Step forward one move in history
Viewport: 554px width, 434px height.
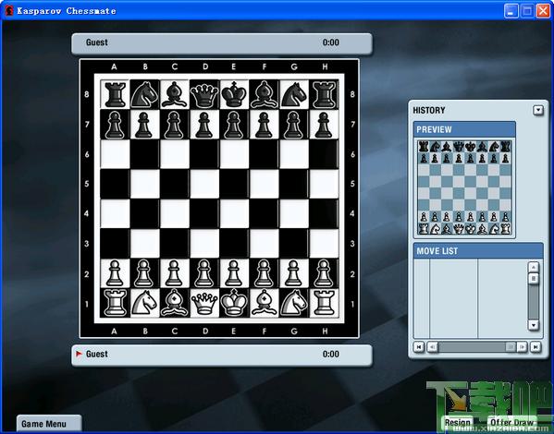pos(522,347)
